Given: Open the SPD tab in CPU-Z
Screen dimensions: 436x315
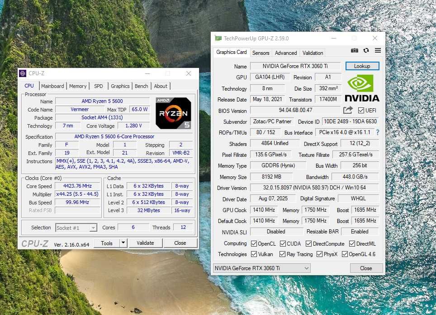Looking at the screenshot, I should coord(99,86).
